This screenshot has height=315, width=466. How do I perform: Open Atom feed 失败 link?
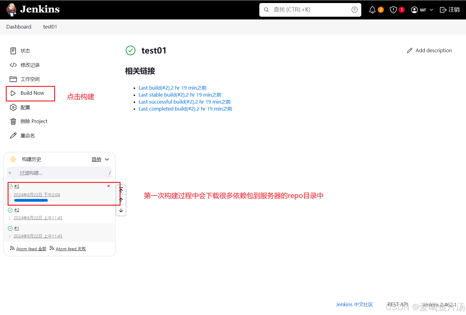71,249
